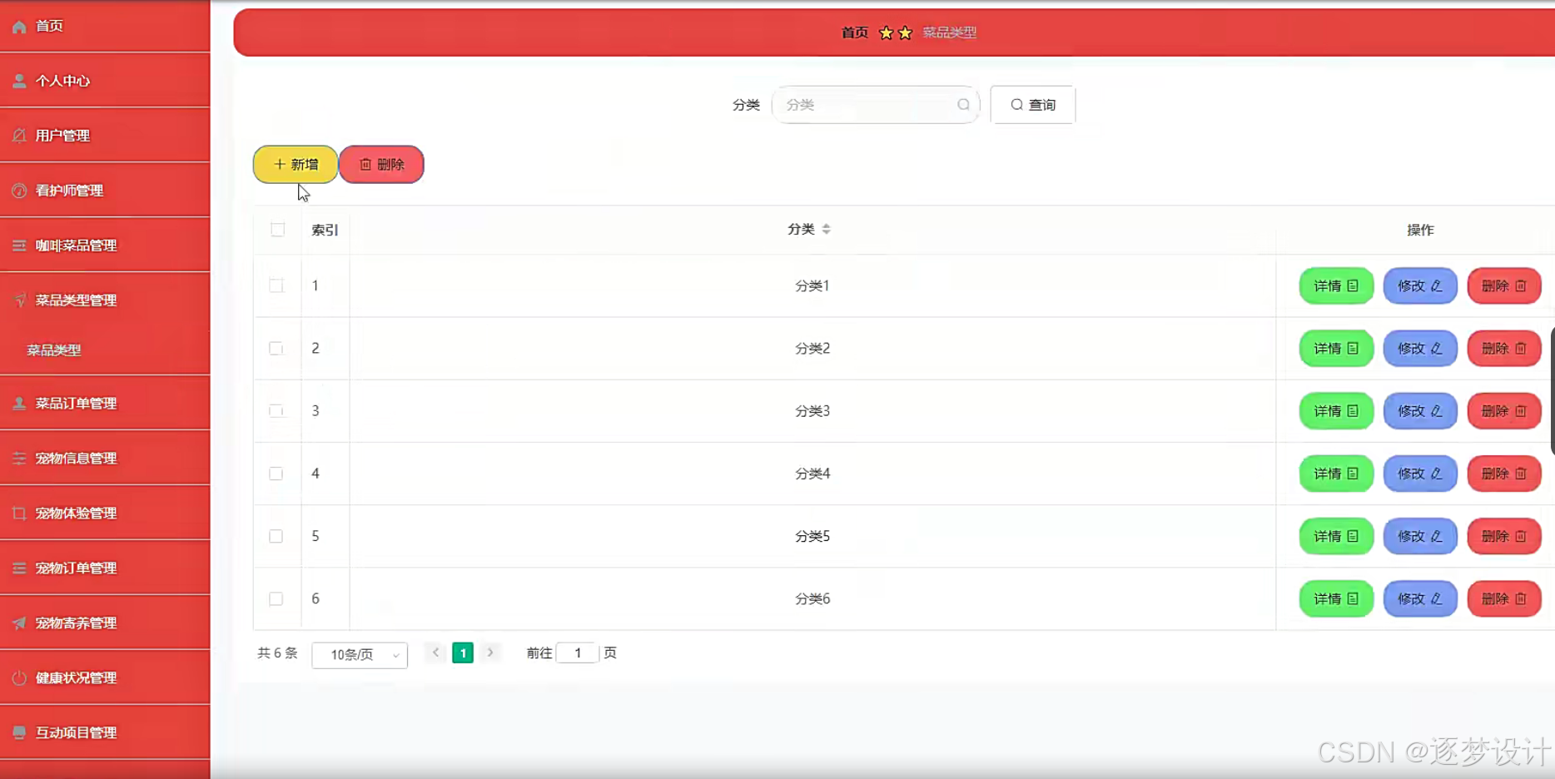Click the magnifier icon inside 分类 search field

(x=963, y=105)
